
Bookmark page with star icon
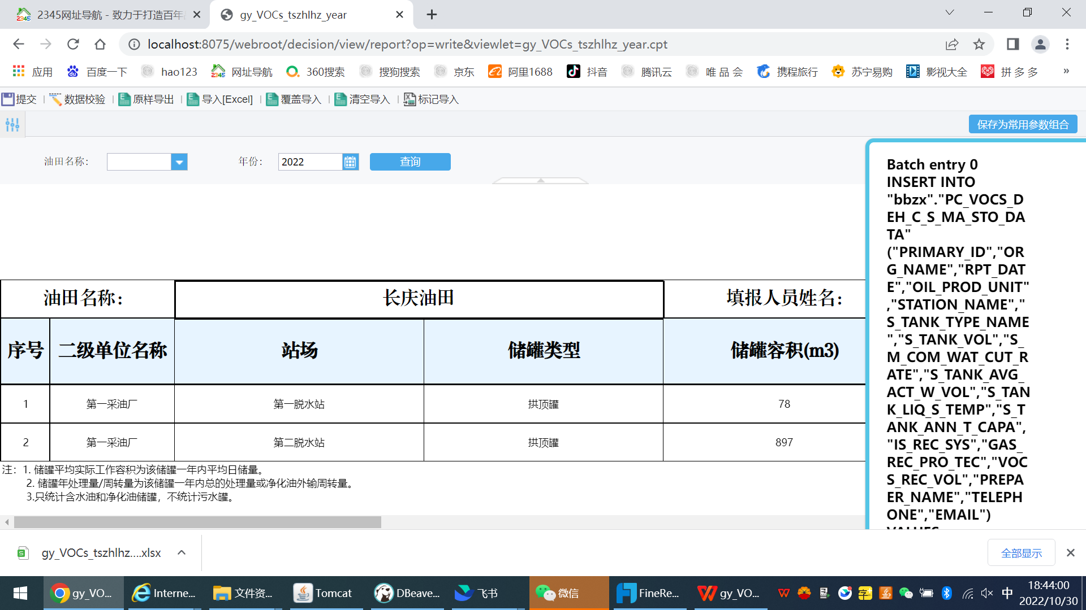point(979,44)
